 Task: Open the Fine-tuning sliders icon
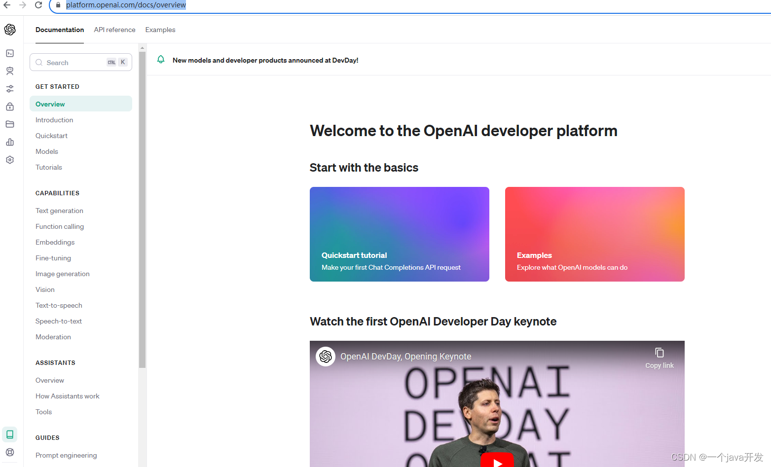(x=10, y=89)
